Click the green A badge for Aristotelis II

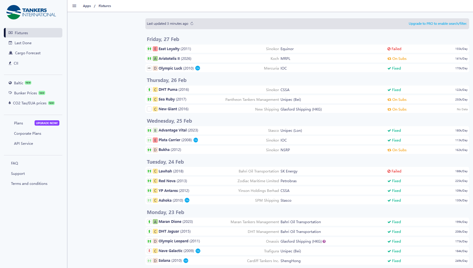155,59
